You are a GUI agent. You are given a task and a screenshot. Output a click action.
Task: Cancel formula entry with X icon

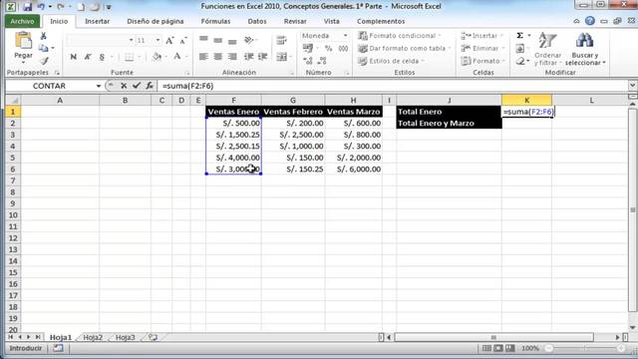coord(124,86)
